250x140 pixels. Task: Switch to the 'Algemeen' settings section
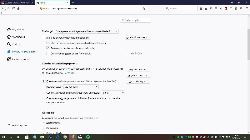click(17, 29)
